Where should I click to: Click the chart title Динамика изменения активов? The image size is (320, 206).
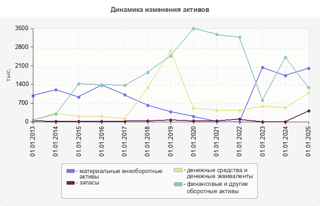pyautogui.click(x=160, y=9)
